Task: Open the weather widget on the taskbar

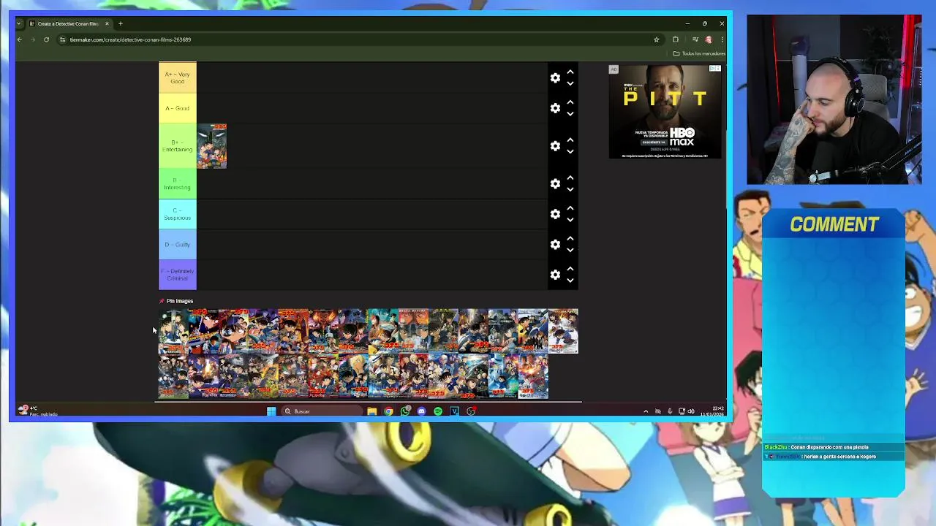Action: pyautogui.click(x=38, y=411)
